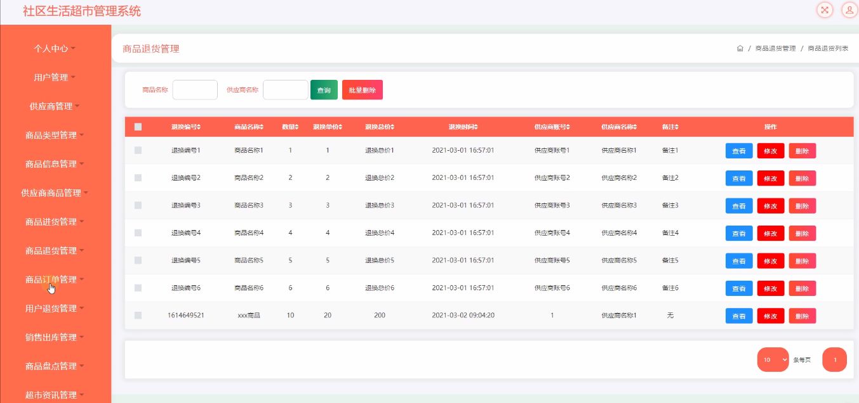
Task: Click the 社区生活超市管理系统 title
Action: coord(82,11)
